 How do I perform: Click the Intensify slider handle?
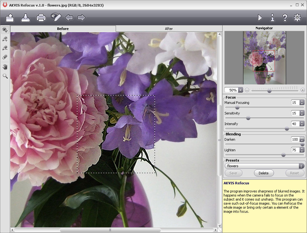[287, 129]
